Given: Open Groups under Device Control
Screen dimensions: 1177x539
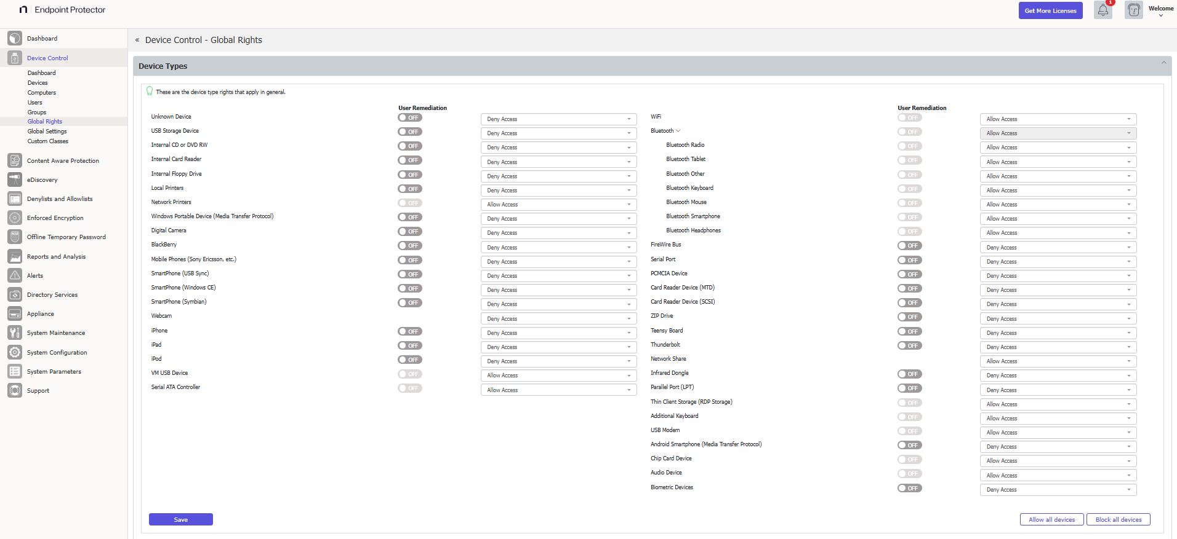Looking at the screenshot, I should click(37, 112).
